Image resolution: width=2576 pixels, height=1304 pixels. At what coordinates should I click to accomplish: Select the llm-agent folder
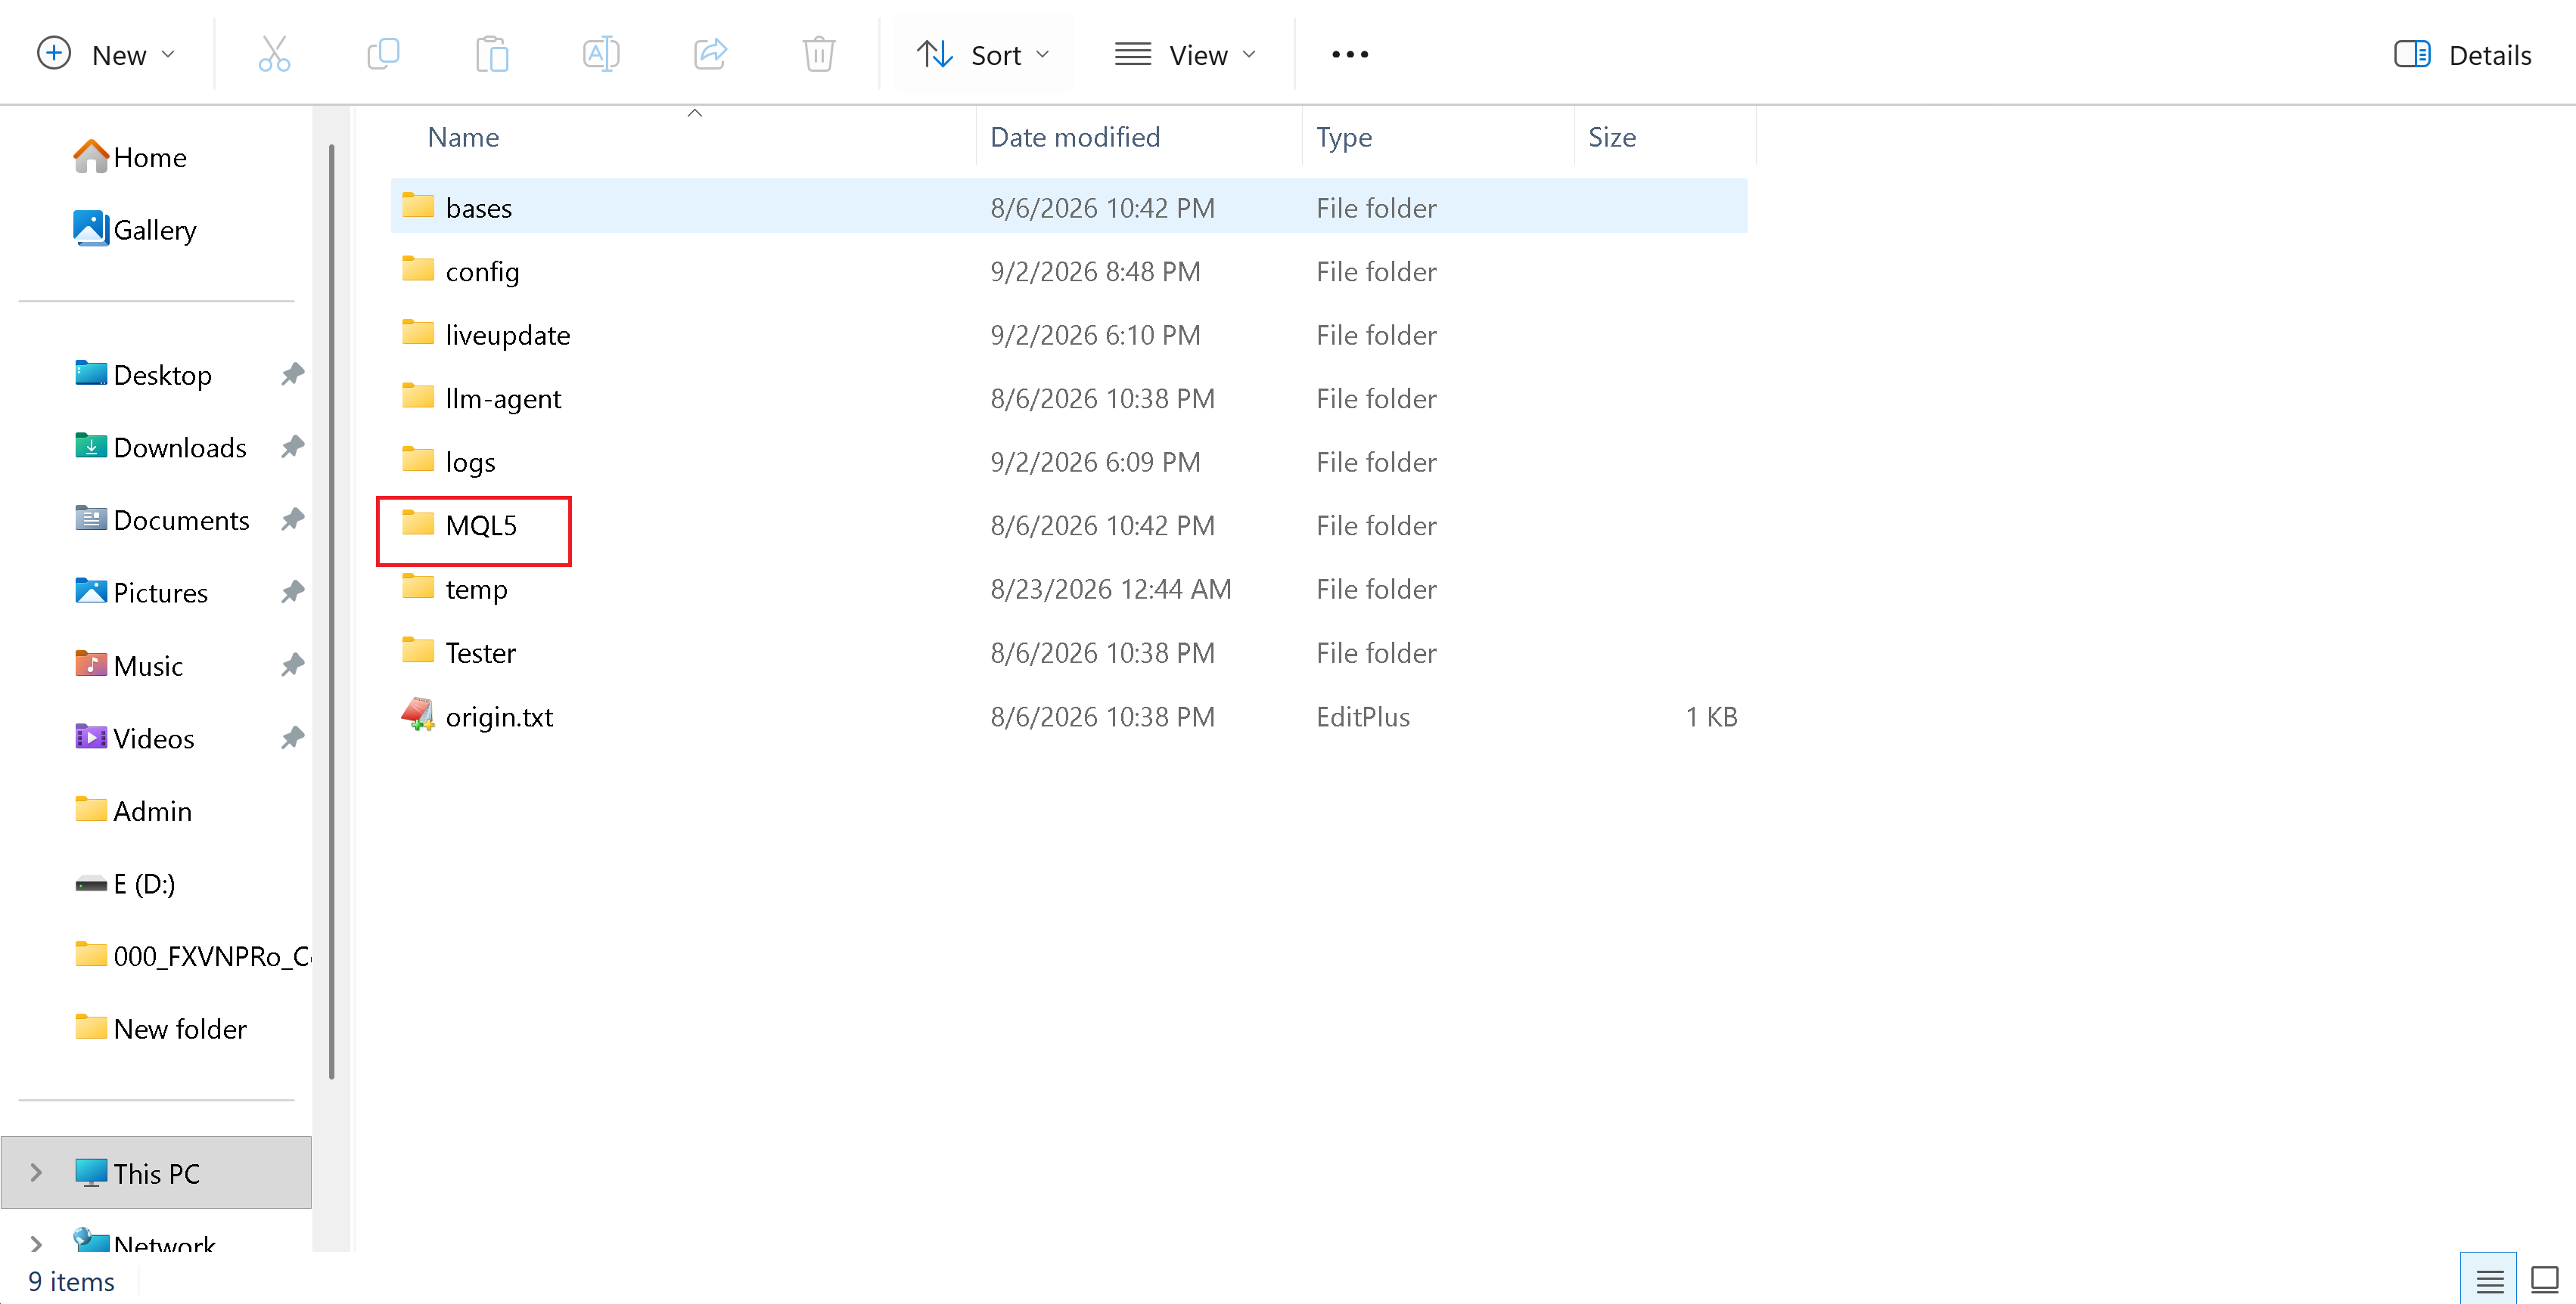pyautogui.click(x=1069, y=398)
